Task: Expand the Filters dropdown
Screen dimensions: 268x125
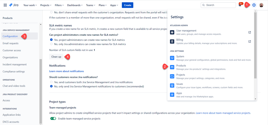Action: pos(59,5)
